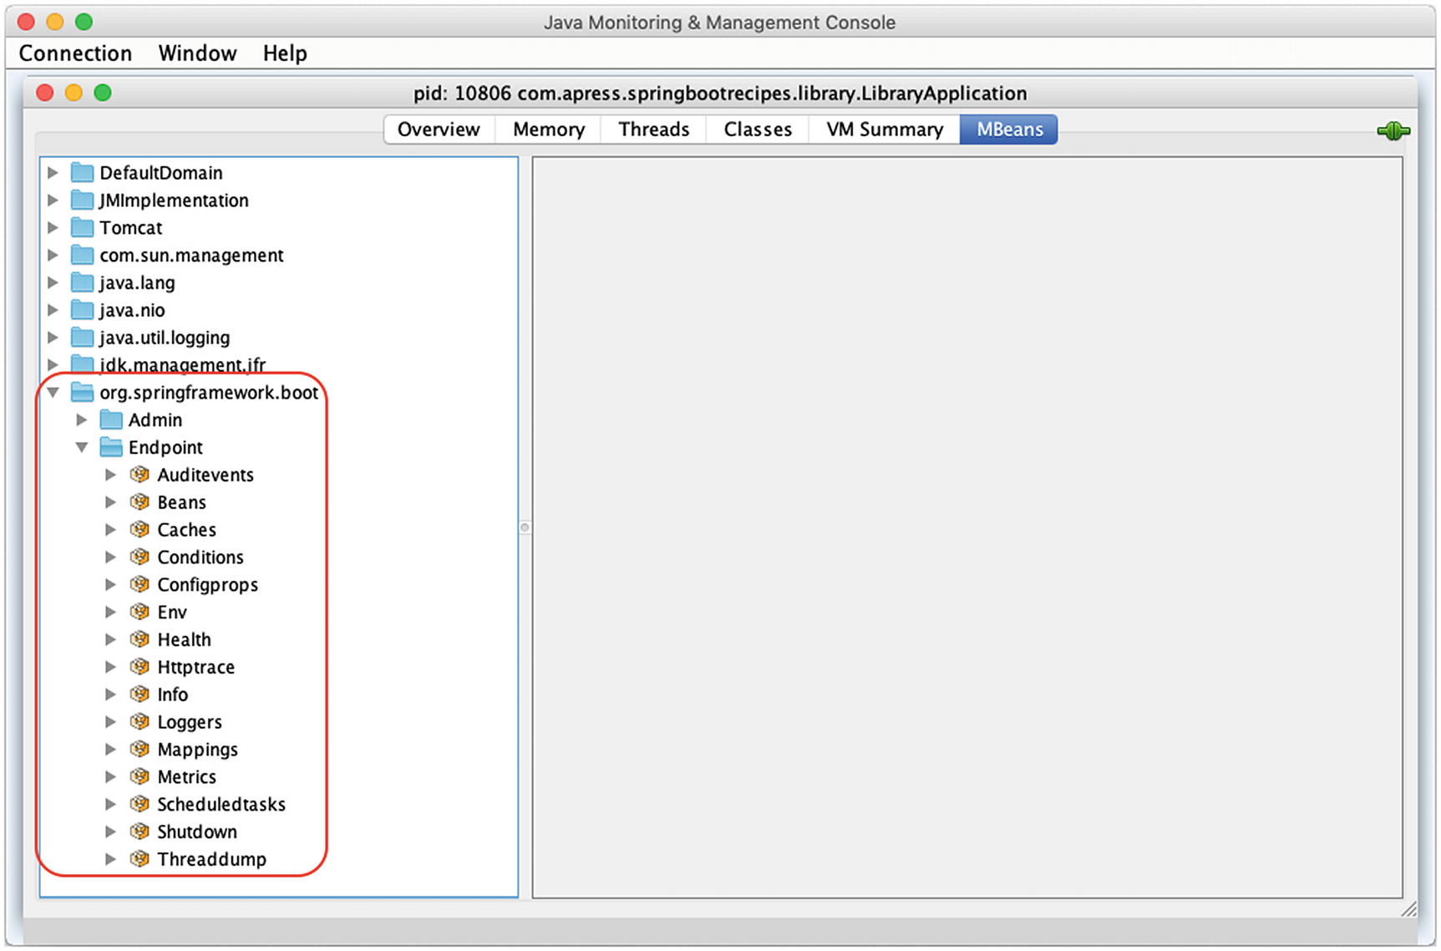The width and height of the screenshot is (1441, 951).
Task: Click the Tomcat folder icon
Action: click(x=82, y=228)
